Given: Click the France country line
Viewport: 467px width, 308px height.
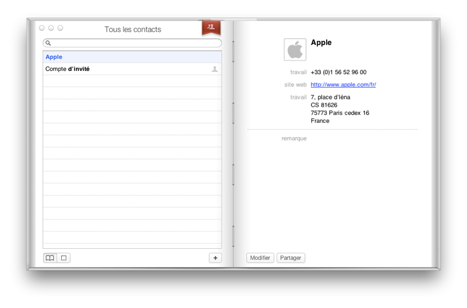Looking at the screenshot, I should coord(320,121).
